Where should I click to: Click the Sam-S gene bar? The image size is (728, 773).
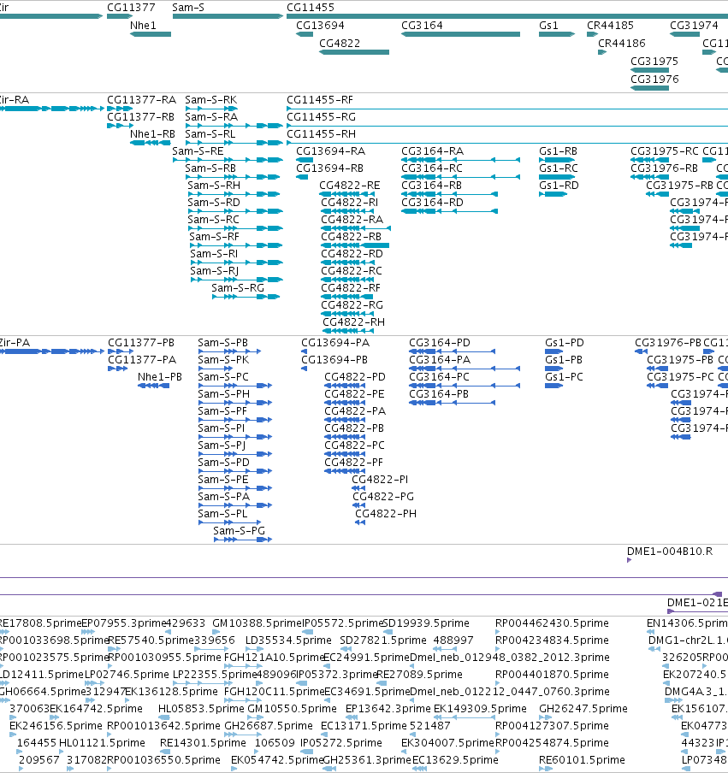click(228, 16)
